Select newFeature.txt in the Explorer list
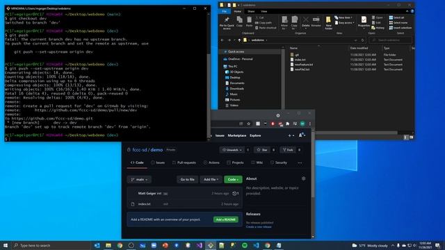 (x=304, y=65)
